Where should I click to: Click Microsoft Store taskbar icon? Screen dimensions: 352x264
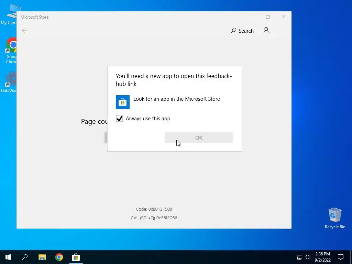[x=76, y=257]
